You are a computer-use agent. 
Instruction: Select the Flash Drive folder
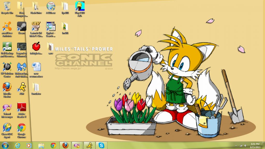coord(36,8)
